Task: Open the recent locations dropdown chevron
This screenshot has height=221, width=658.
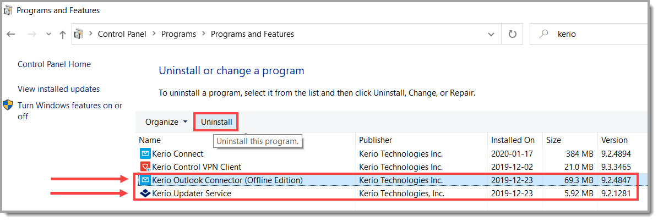Action: pos(48,35)
